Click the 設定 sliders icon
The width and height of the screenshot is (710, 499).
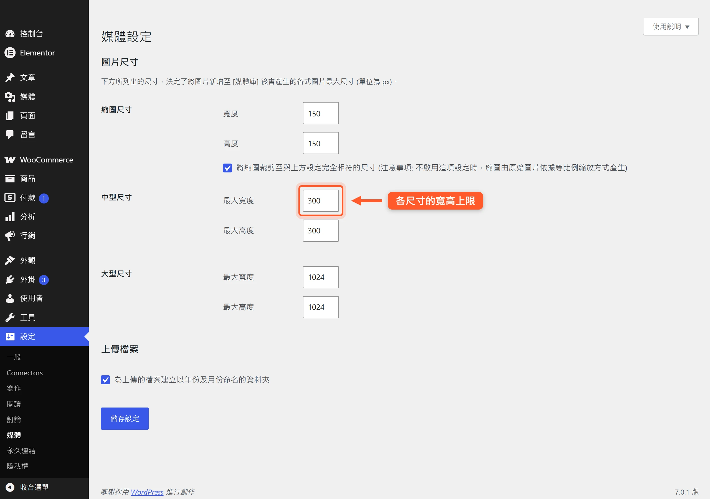tap(10, 336)
